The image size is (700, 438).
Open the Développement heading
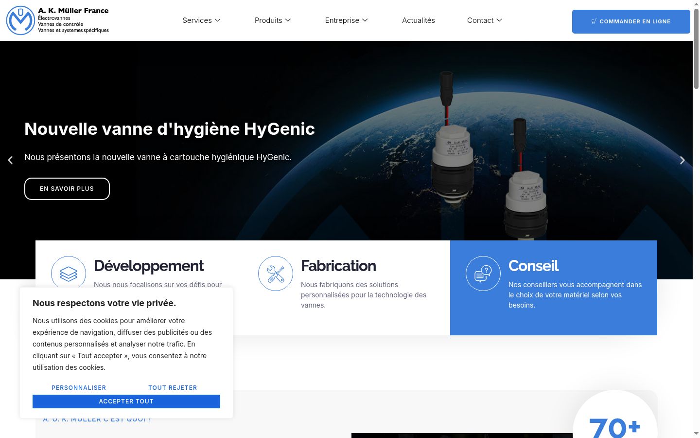pyautogui.click(x=149, y=266)
